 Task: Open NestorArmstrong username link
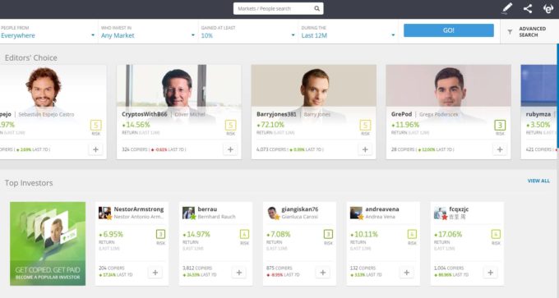point(139,209)
